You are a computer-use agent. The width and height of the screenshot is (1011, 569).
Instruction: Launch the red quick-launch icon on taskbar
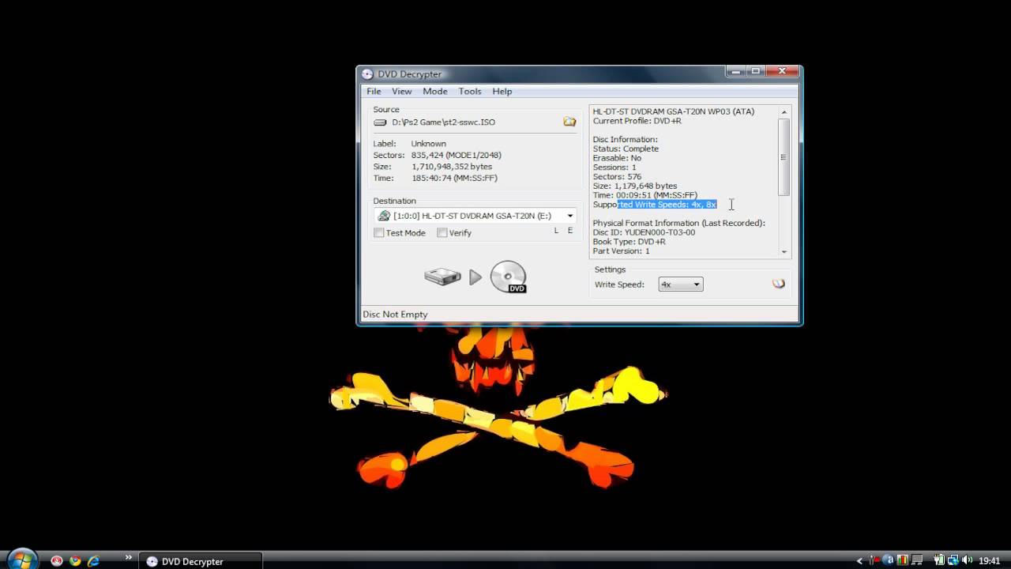57,561
